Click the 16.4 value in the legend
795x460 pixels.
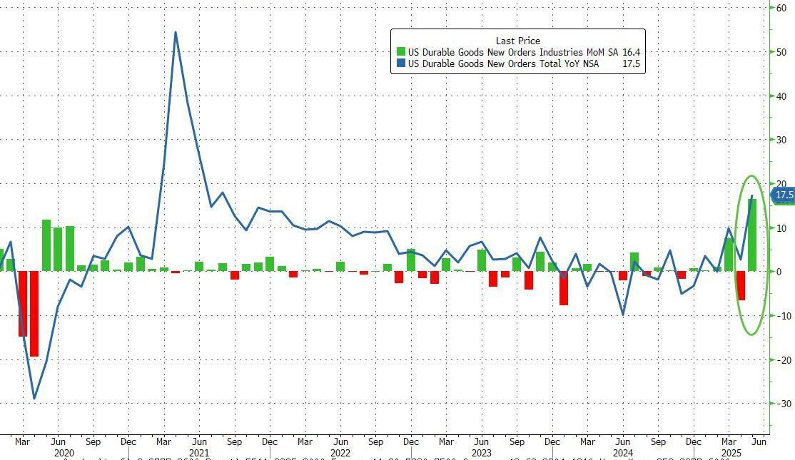pos(630,52)
